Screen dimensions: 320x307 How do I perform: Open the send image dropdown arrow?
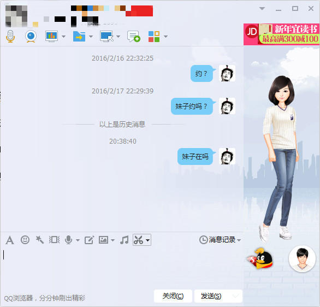point(112,240)
